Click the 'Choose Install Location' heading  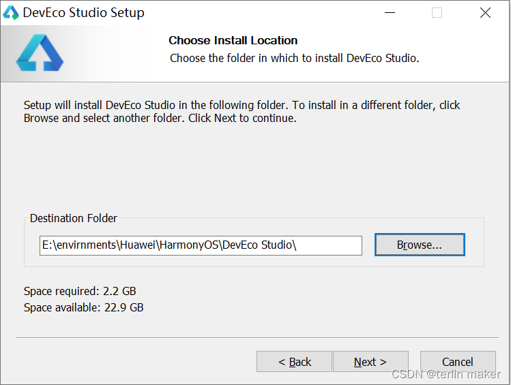tap(233, 40)
